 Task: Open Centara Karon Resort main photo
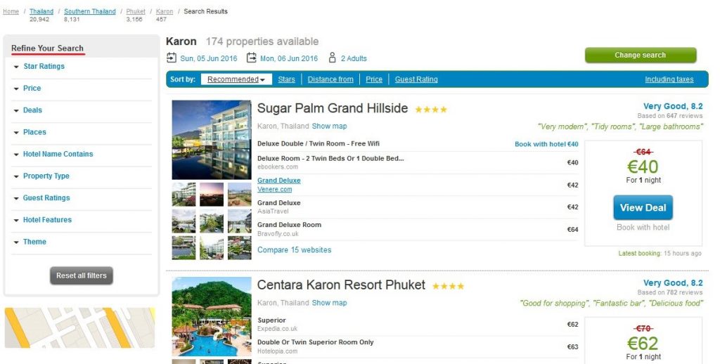pyautogui.click(x=211, y=316)
